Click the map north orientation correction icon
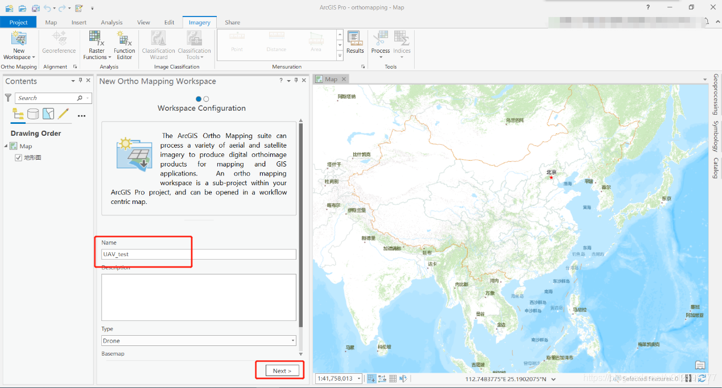This screenshot has height=388, width=722. (403, 378)
